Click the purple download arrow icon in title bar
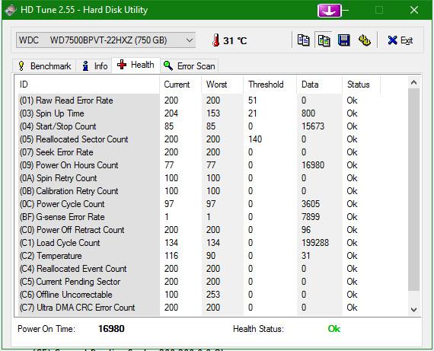The image size is (434, 351). tap(329, 11)
